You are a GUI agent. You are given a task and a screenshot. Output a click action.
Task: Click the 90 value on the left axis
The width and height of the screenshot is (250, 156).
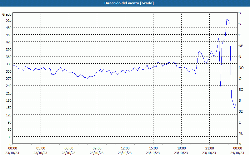10,122
